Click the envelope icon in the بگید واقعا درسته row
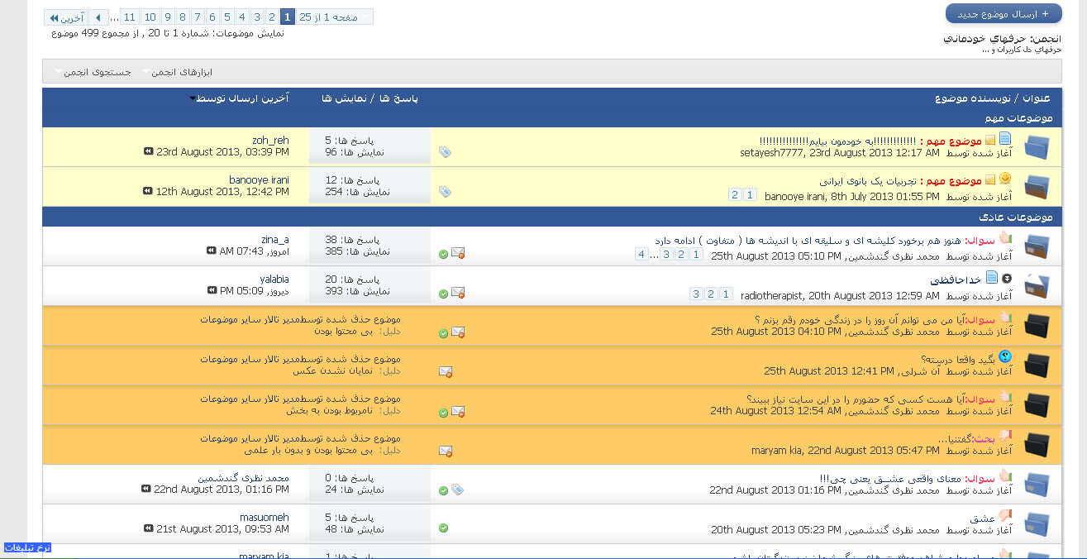The image size is (1087, 559). (446, 372)
